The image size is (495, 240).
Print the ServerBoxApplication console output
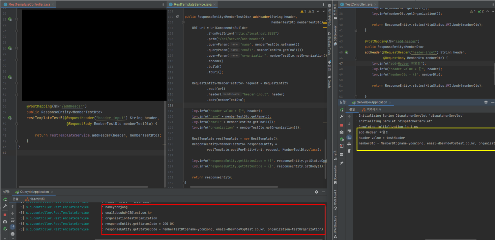pyautogui.click(x=349, y=144)
